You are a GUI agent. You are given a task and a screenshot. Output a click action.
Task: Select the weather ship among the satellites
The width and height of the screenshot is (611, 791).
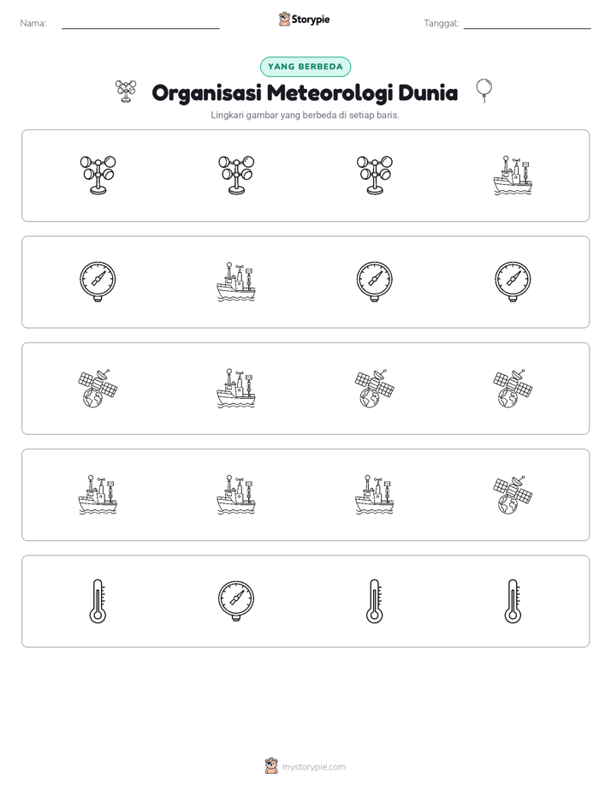pyautogui.click(x=236, y=389)
